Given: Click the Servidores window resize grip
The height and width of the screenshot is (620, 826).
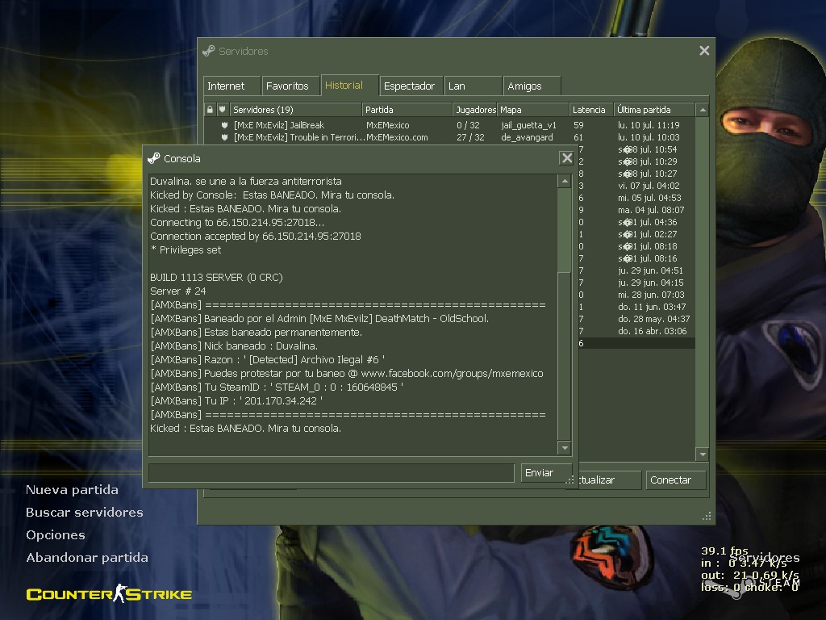Looking at the screenshot, I should 707,516.
